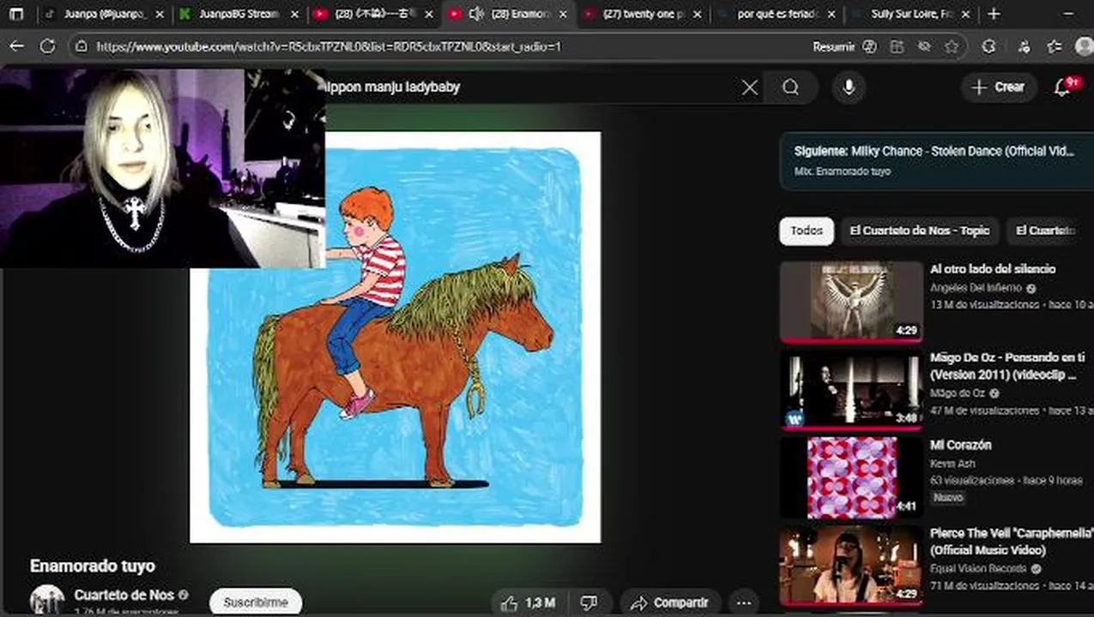The height and width of the screenshot is (617, 1094).
Task: Start voice search with microphone
Action: point(849,87)
